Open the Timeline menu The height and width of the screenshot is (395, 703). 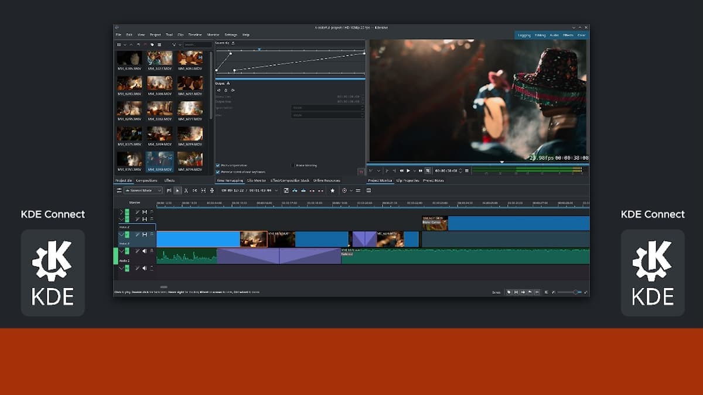(194, 35)
